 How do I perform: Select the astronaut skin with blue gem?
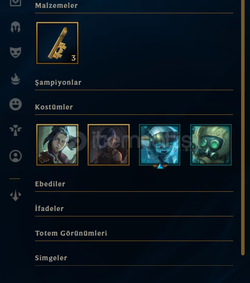[x=160, y=145]
